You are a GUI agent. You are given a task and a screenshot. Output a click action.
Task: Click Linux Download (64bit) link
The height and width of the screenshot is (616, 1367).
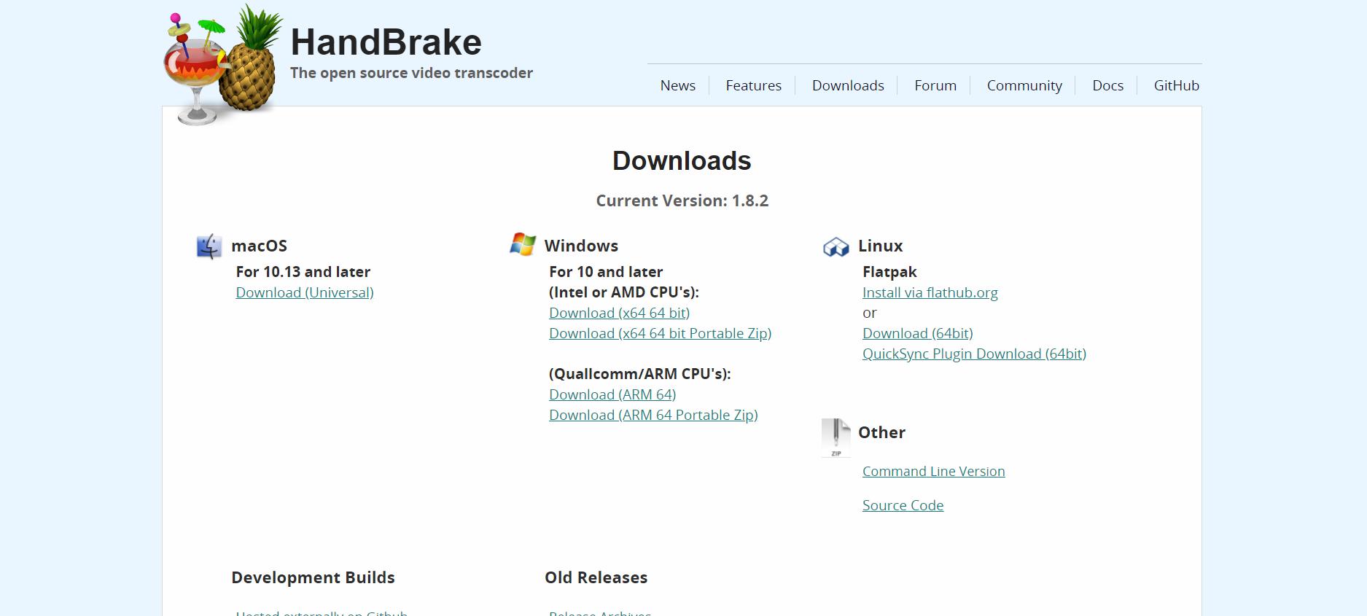[x=918, y=333]
